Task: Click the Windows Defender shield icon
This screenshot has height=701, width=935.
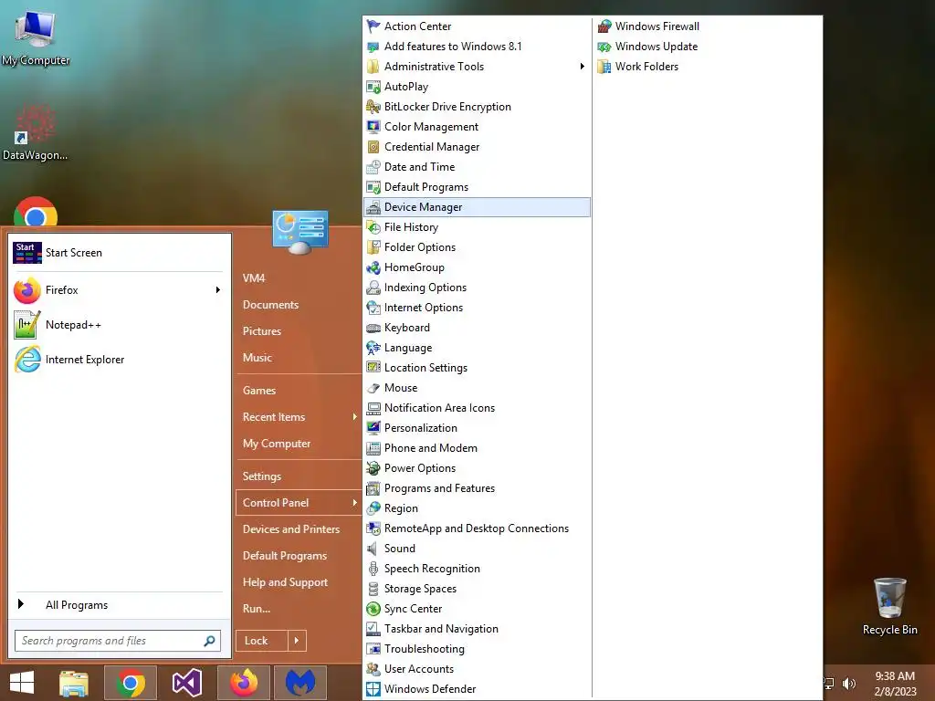Action: pyautogui.click(x=373, y=688)
